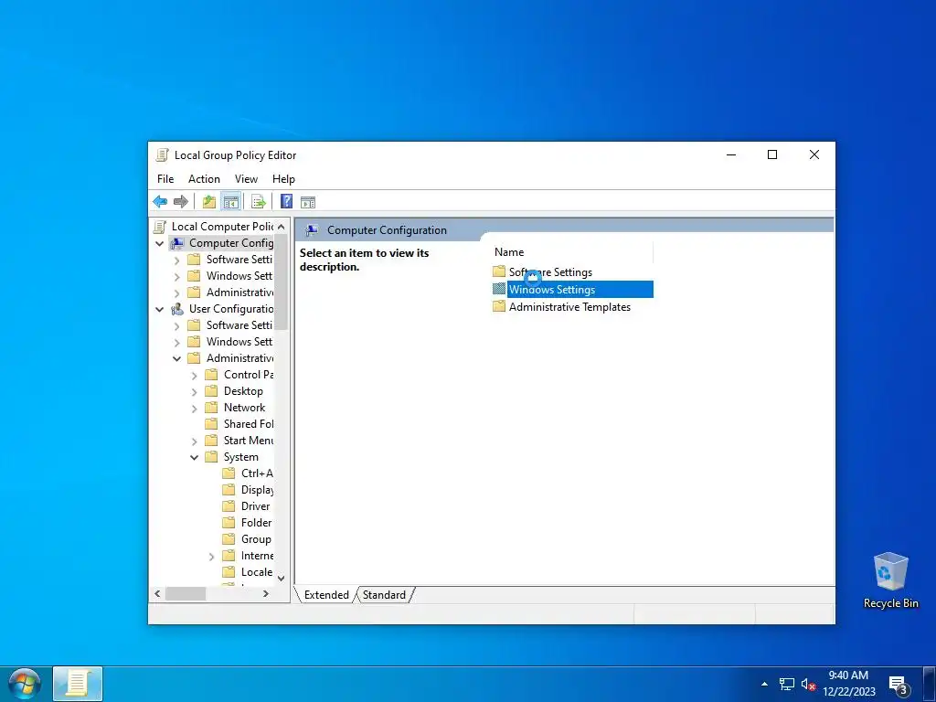The image size is (936, 702).
Task: Select the "Shared Fol" tree row
Action: [x=239, y=424]
